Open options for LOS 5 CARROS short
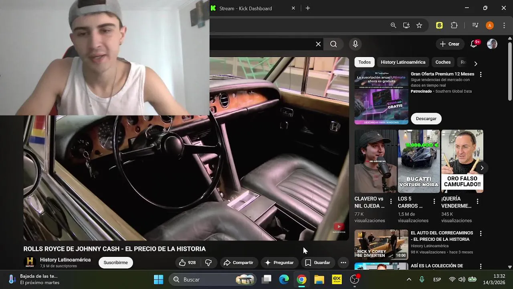Viewport: 513px width, 289px height. tap(434, 201)
